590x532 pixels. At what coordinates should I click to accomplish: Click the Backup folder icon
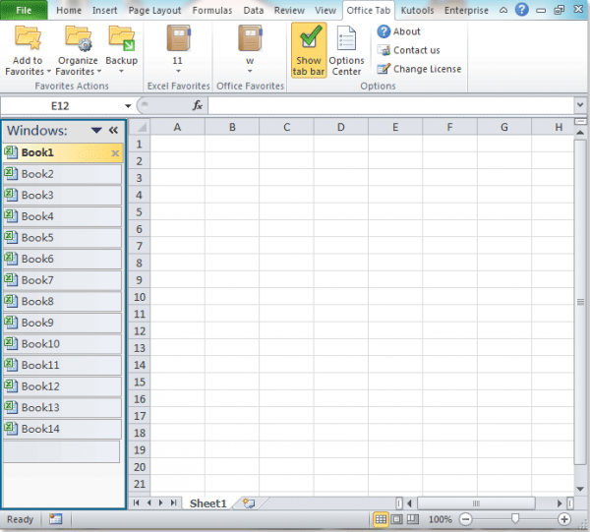pyautogui.click(x=122, y=38)
